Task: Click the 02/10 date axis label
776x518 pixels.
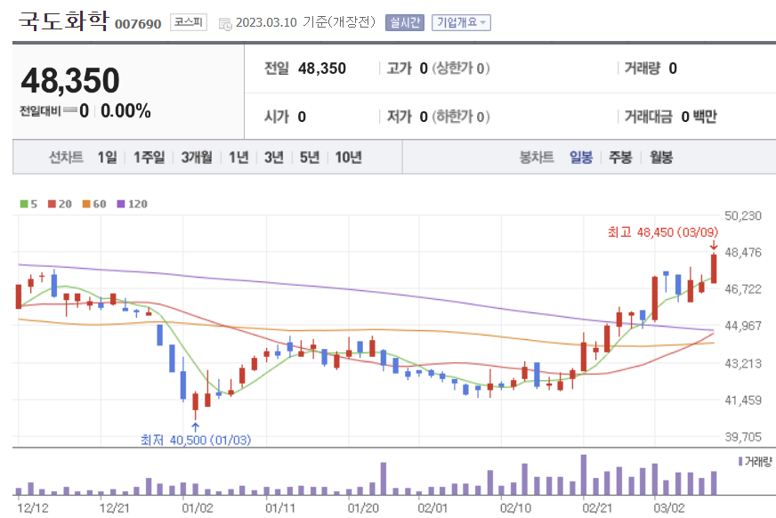Action: pos(515,508)
